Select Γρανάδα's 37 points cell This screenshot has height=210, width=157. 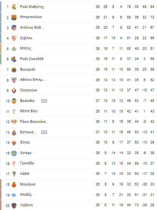152,164
